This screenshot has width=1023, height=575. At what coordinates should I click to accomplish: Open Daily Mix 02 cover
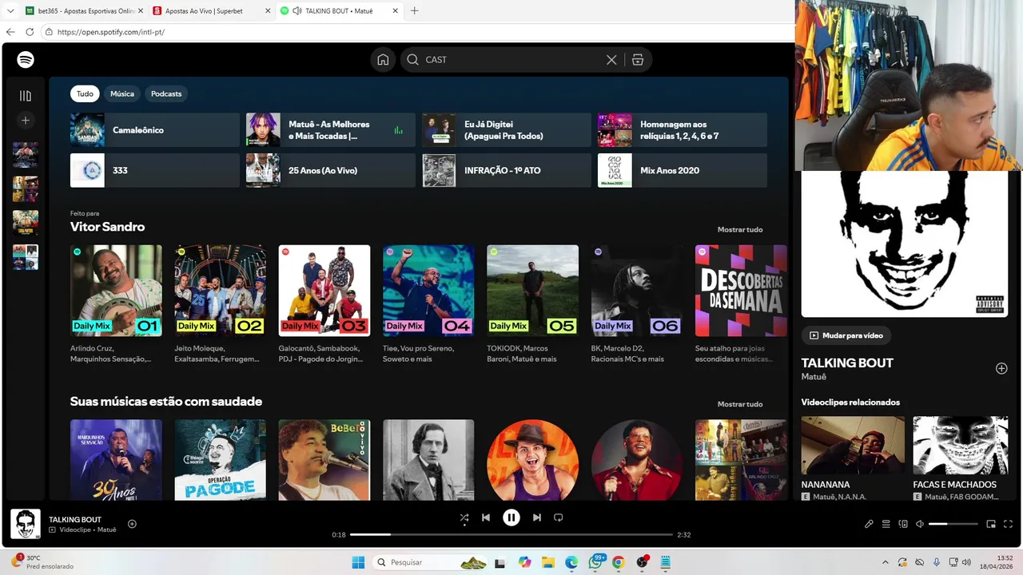coord(221,291)
